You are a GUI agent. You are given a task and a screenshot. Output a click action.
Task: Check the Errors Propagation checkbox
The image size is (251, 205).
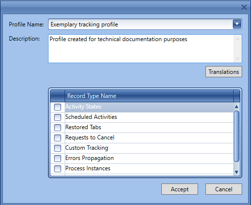(x=57, y=159)
